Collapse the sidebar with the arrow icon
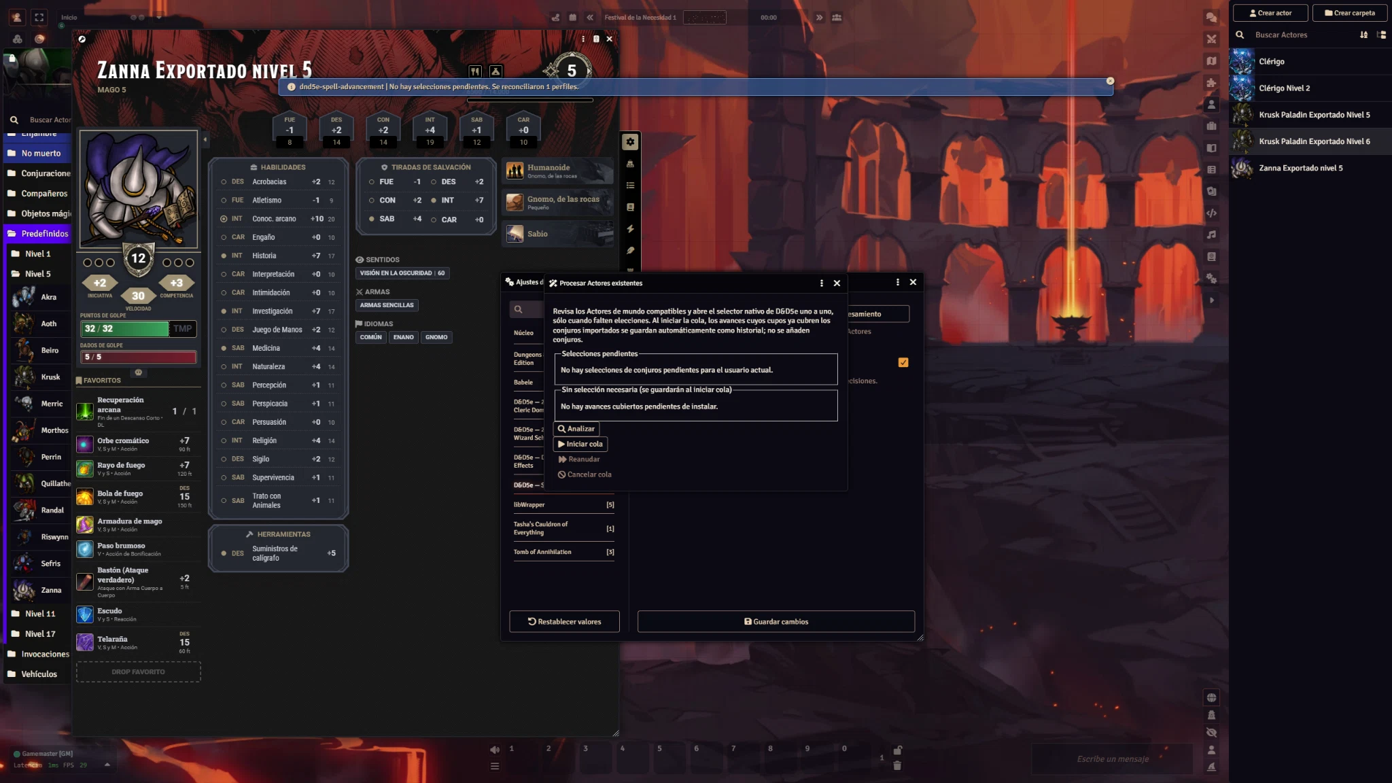The height and width of the screenshot is (783, 1392). point(1211,300)
